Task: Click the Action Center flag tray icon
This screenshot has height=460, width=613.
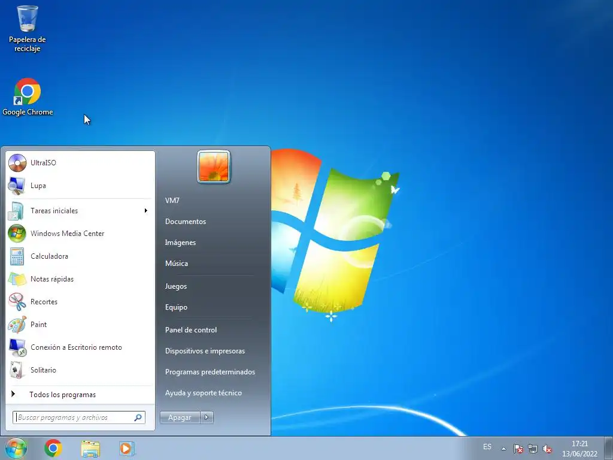Action: point(518,449)
